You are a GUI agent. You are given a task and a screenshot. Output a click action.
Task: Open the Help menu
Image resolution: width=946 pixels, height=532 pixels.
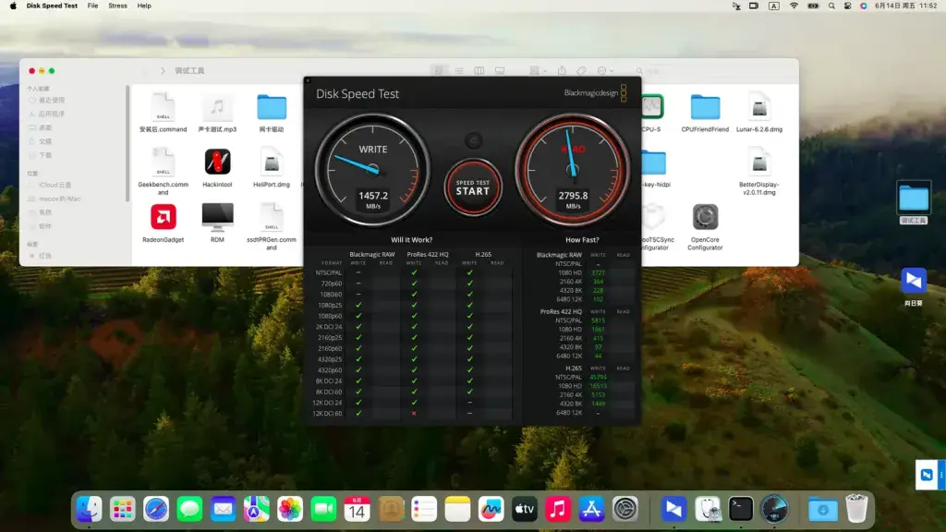144,6
